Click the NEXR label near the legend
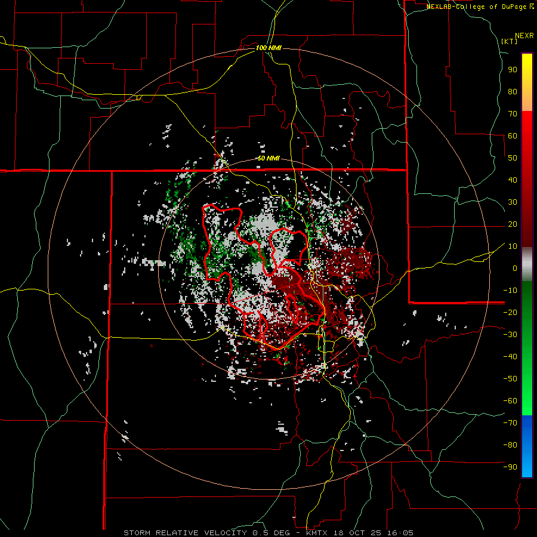The width and height of the screenshot is (537, 537). point(524,36)
